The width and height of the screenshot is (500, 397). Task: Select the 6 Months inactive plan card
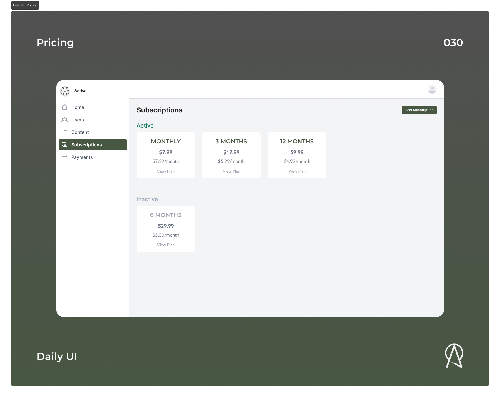(x=166, y=229)
